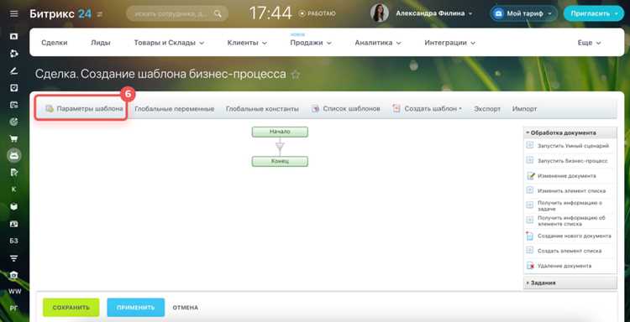Open the shopping cart sidebar icon
This screenshot has height=322, width=630.
14,138
